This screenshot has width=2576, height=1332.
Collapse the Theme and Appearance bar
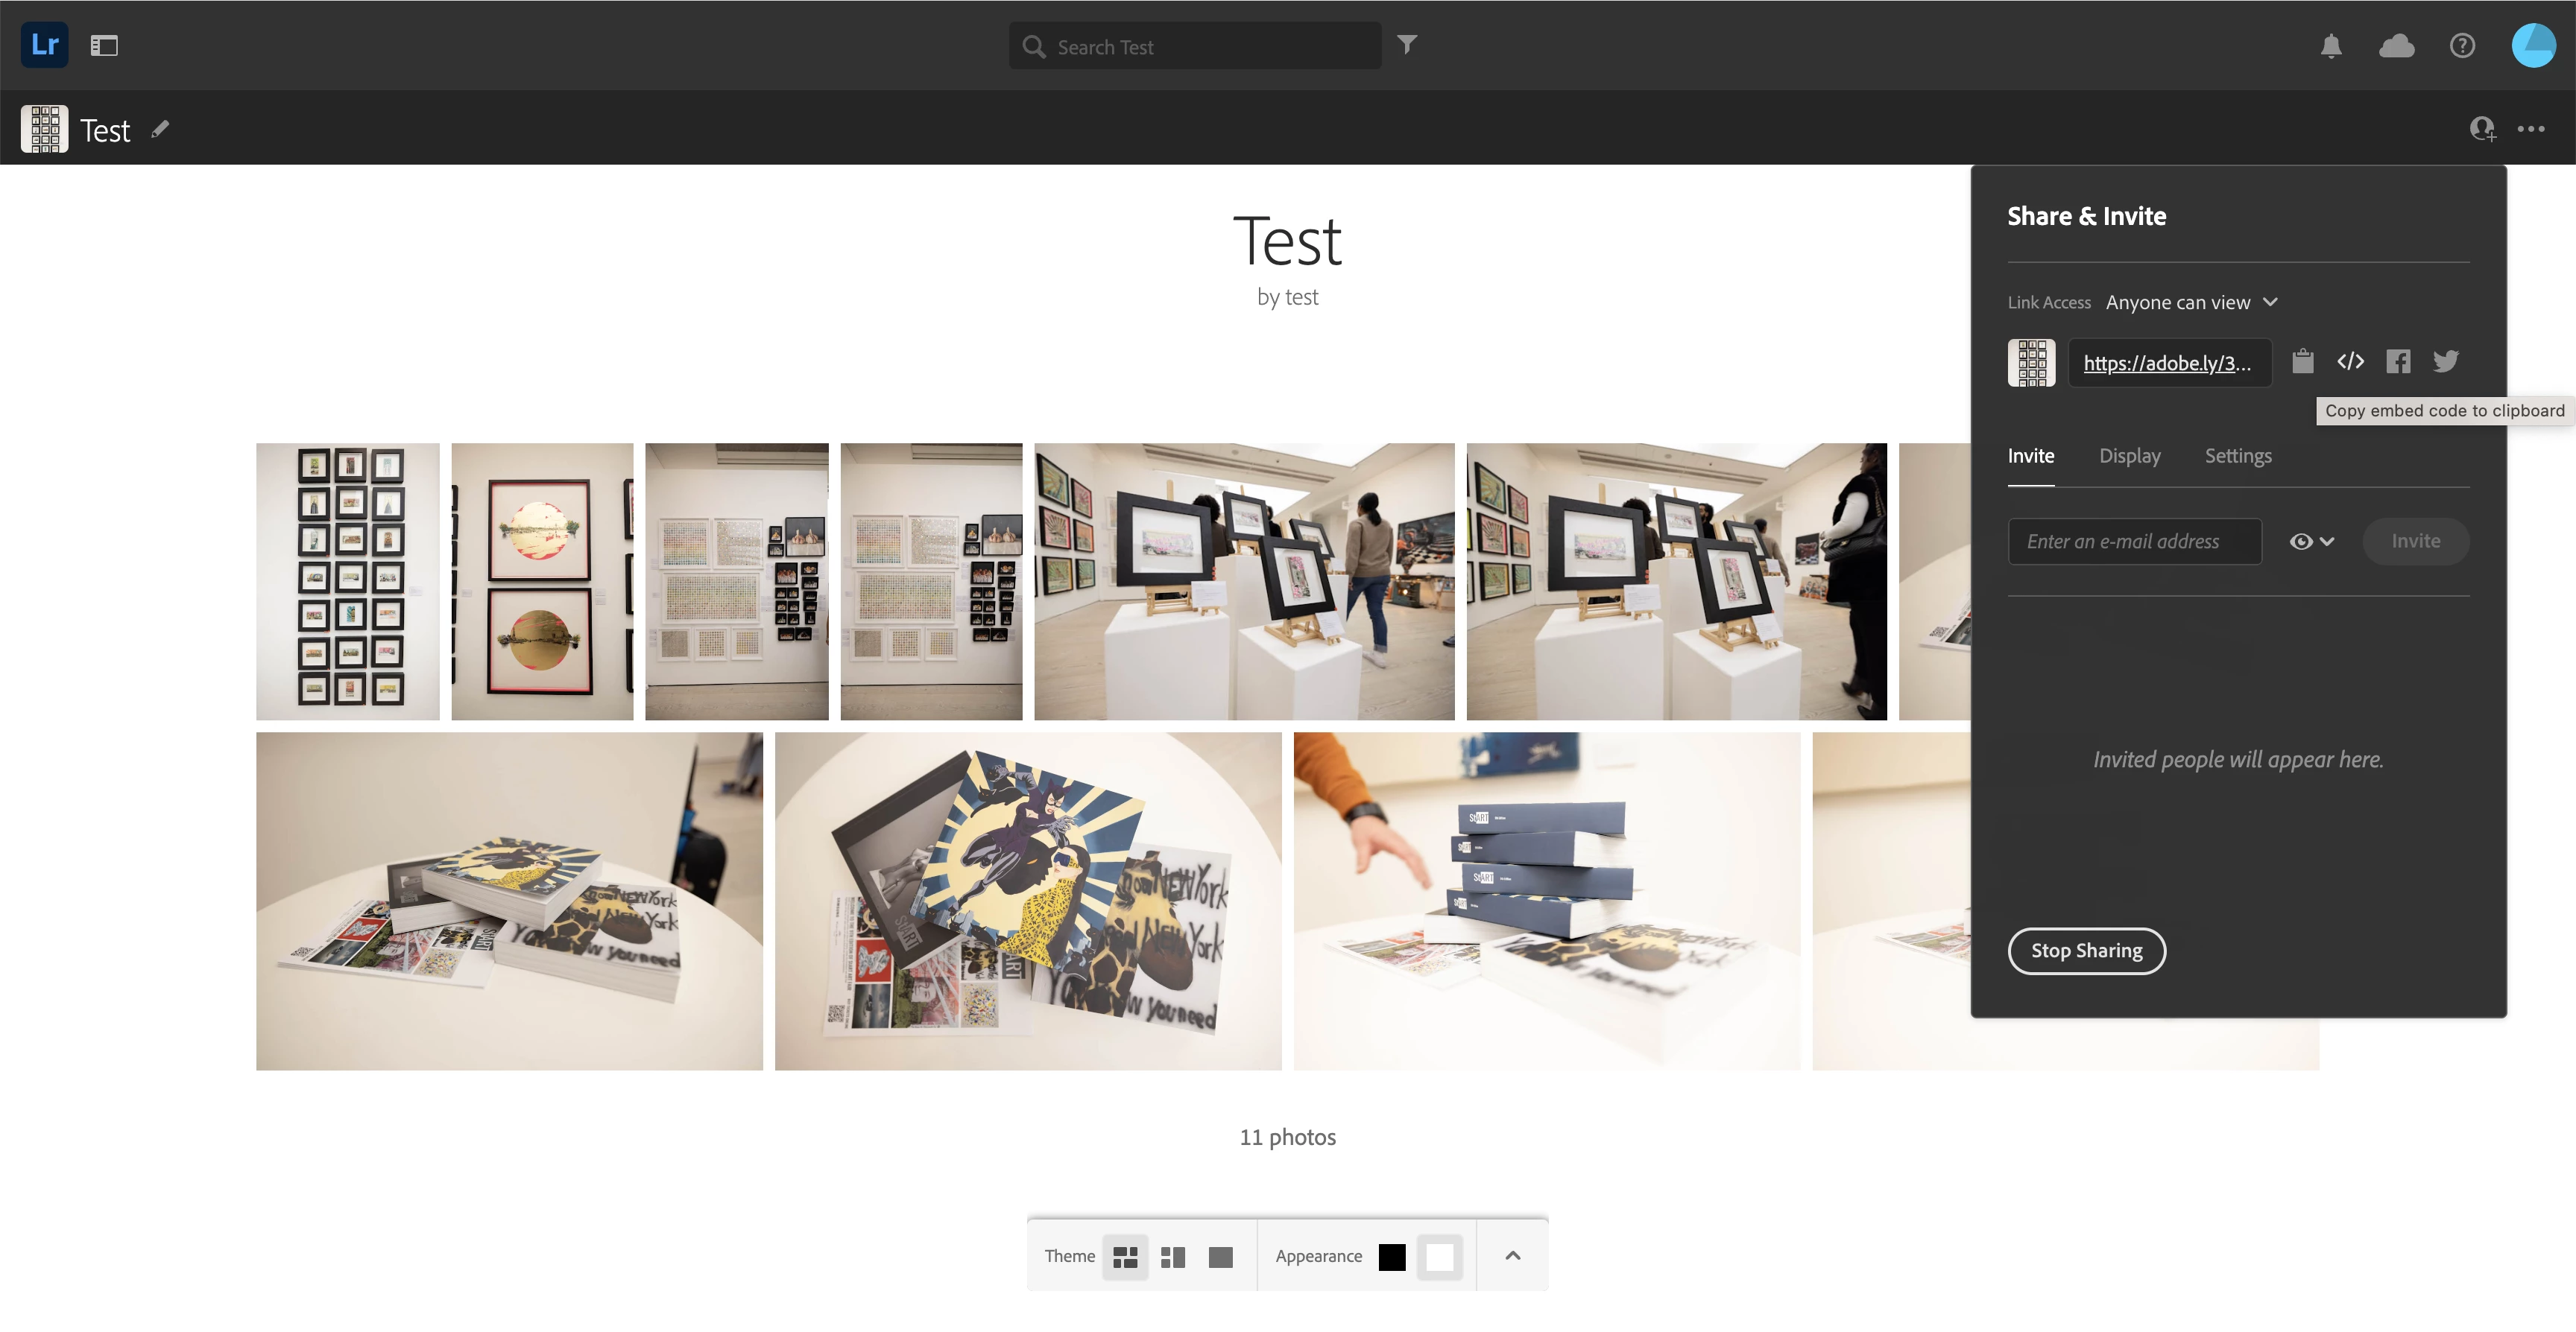(1512, 1256)
